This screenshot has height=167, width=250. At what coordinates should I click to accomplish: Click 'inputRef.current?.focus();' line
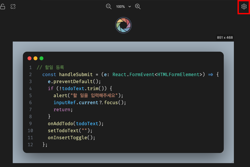90,103
